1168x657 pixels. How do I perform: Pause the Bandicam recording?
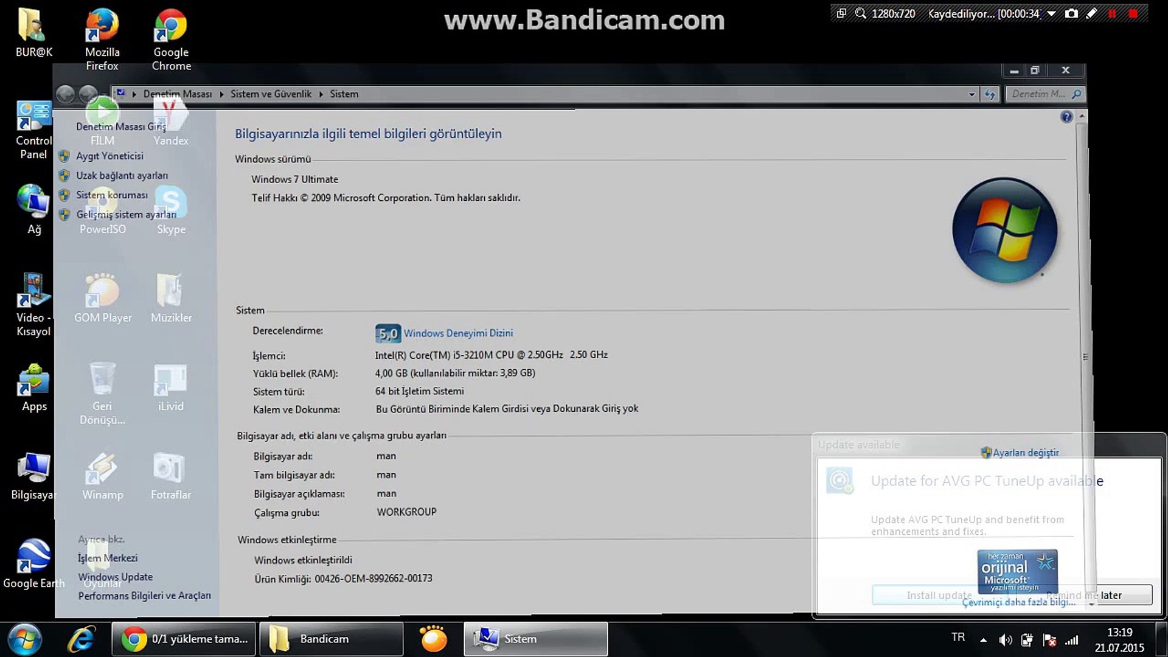tap(1112, 13)
